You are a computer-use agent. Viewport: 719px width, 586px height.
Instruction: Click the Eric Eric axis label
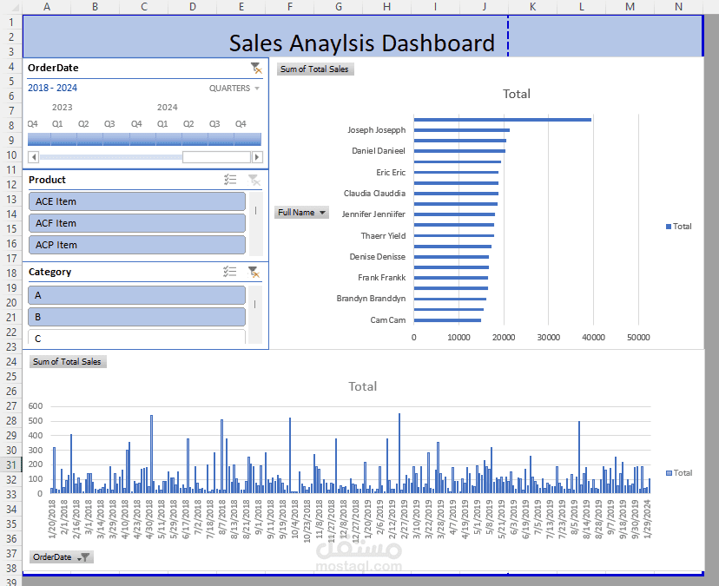(x=391, y=173)
